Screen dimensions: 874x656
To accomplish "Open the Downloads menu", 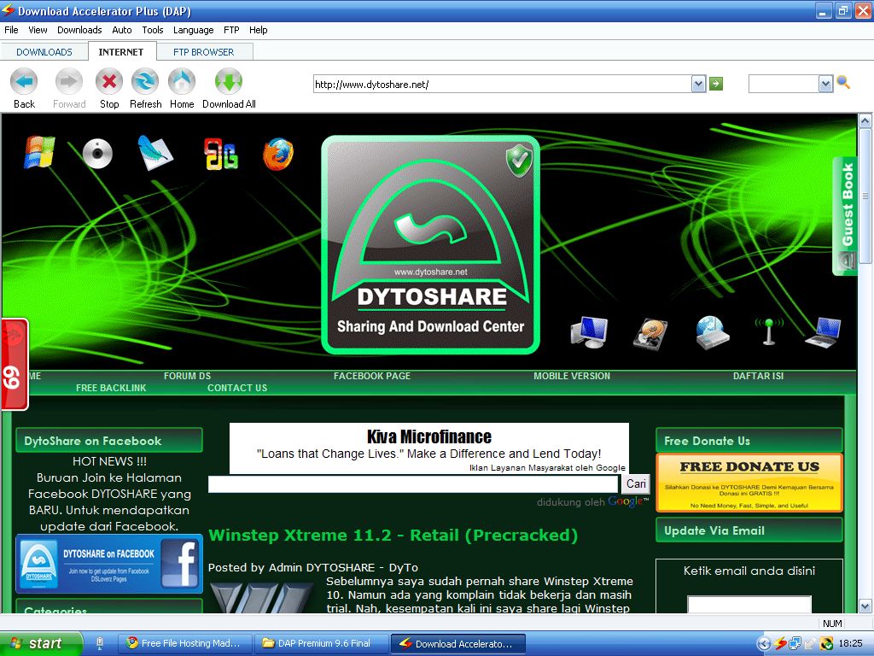I will [x=79, y=30].
